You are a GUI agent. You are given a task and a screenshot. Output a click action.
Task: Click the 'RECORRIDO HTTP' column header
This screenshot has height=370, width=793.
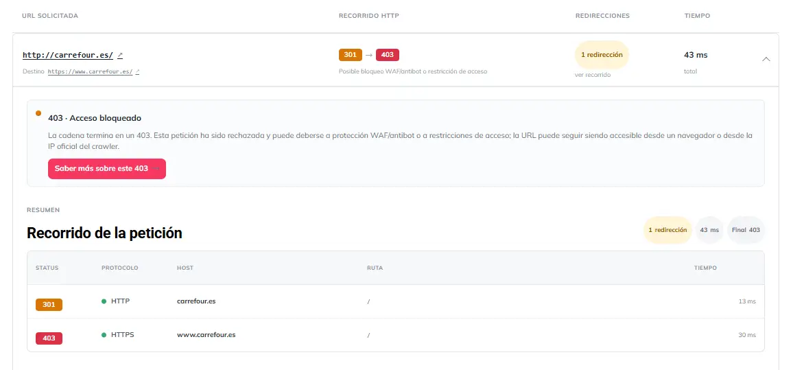point(368,16)
